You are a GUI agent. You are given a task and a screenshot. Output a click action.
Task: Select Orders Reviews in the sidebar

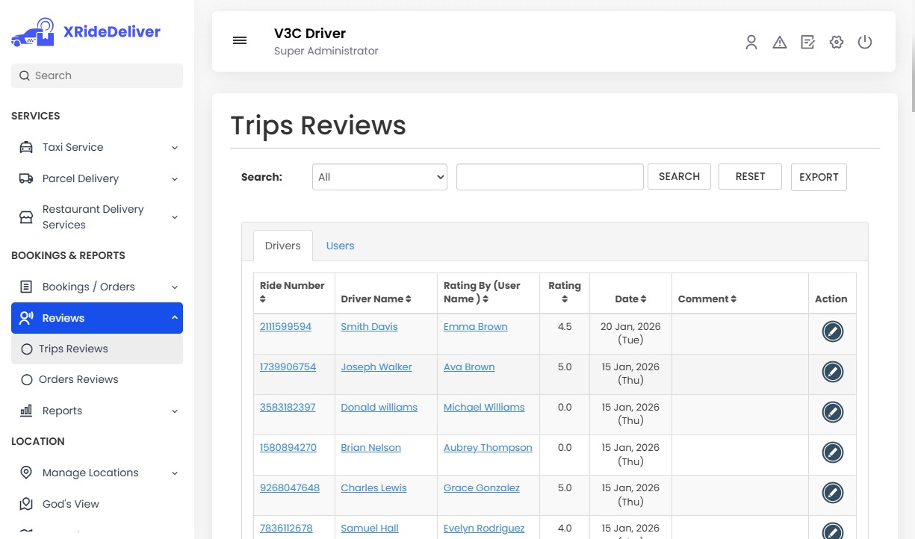pyautogui.click(x=78, y=379)
